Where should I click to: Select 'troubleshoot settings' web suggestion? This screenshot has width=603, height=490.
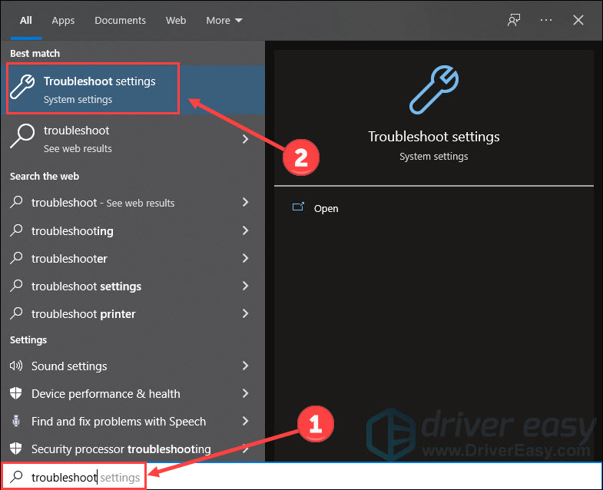[86, 286]
